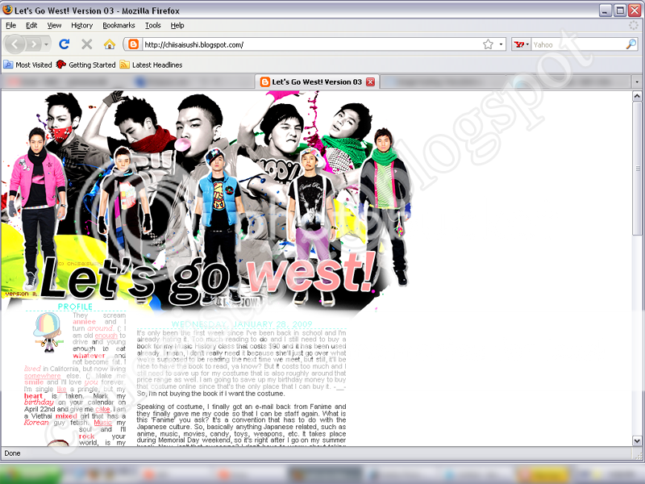Open the recent pages history dropdown
The width and height of the screenshot is (645, 484).
coord(48,44)
